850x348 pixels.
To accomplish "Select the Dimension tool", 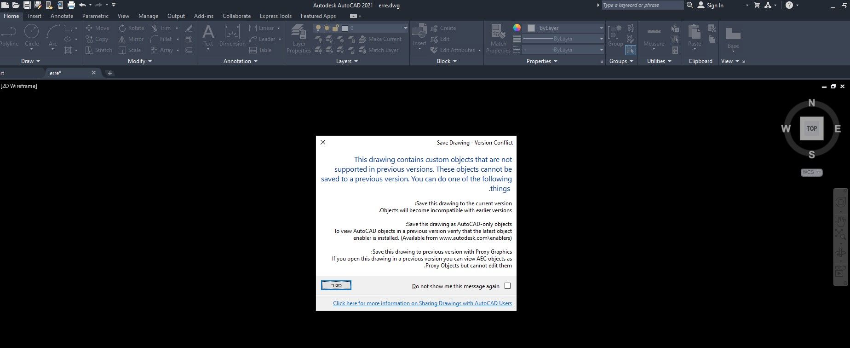I will pyautogui.click(x=232, y=36).
